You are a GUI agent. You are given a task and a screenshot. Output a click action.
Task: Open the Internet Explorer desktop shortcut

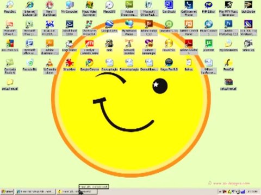coord(30,9)
